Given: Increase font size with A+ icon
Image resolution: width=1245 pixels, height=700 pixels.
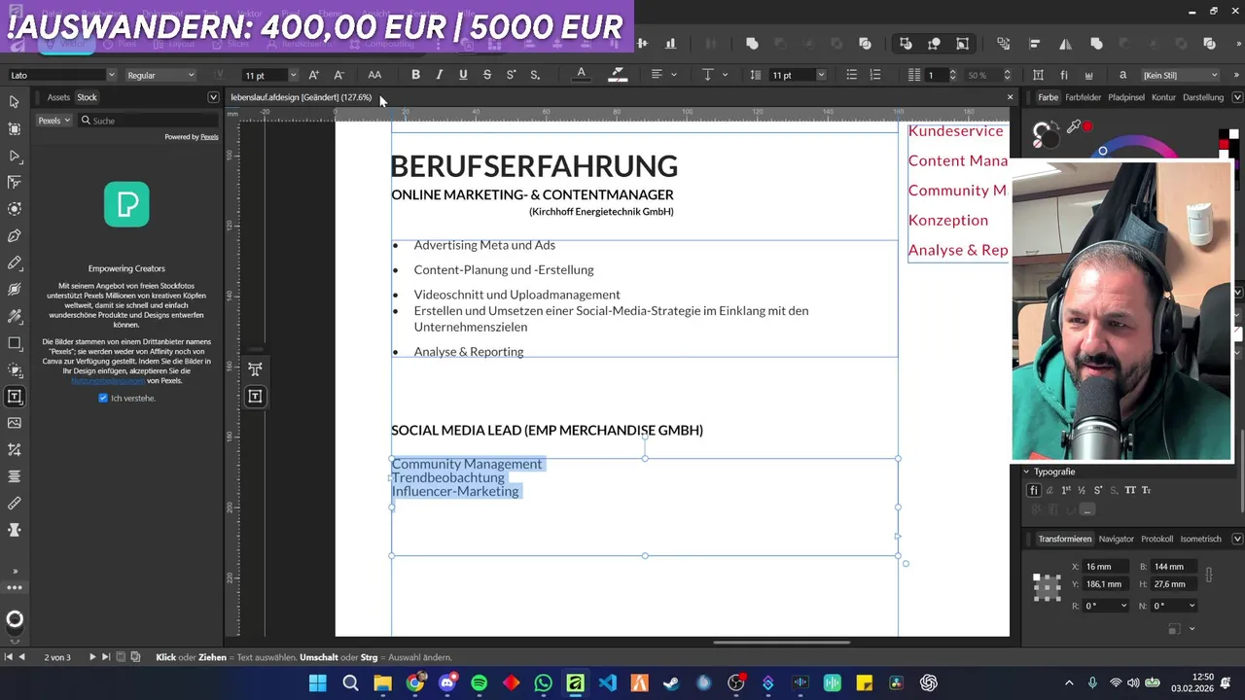Looking at the screenshot, I should tap(313, 75).
